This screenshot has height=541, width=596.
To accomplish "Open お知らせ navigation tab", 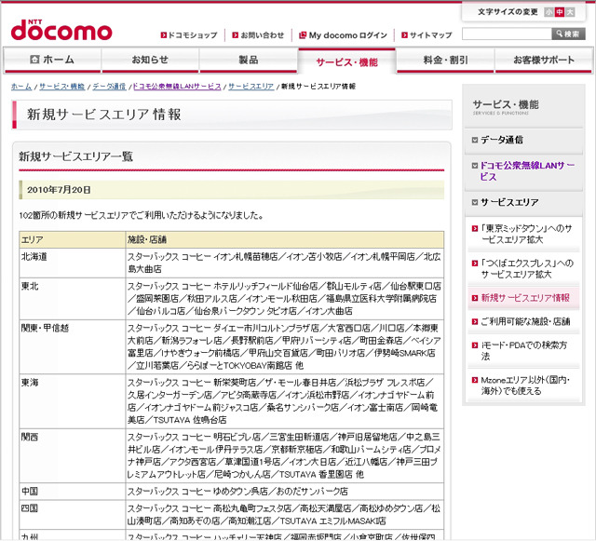I will pos(150,60).
